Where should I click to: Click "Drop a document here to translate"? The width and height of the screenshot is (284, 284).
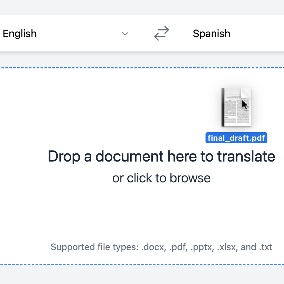162,156
